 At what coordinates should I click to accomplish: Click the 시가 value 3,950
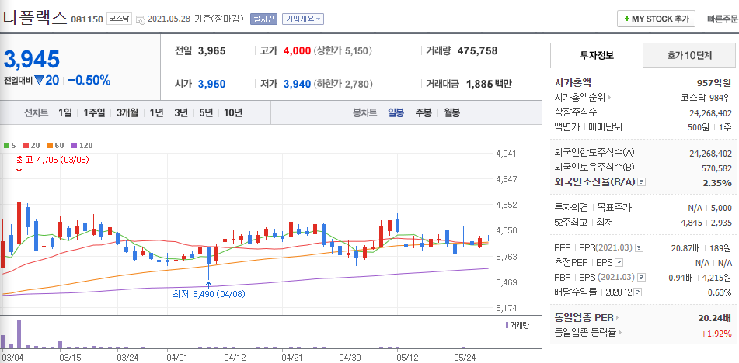click(211, 85)
